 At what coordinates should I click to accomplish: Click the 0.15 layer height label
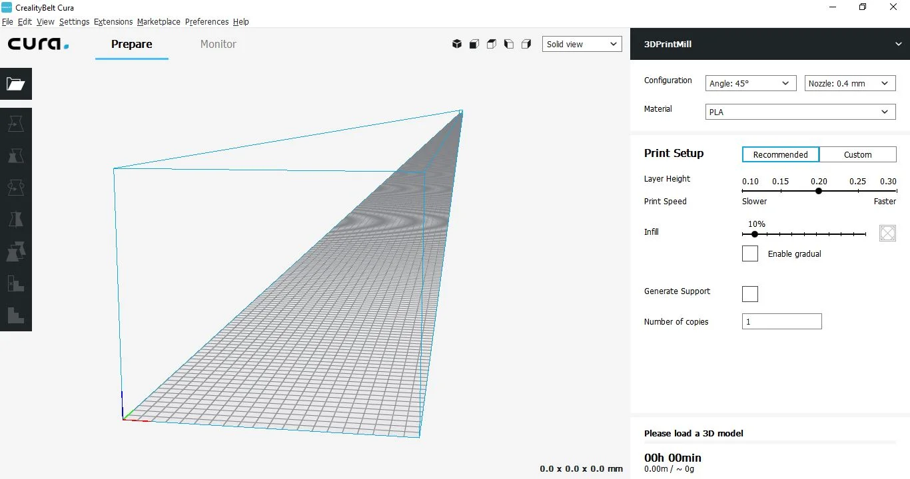point(781,182)
